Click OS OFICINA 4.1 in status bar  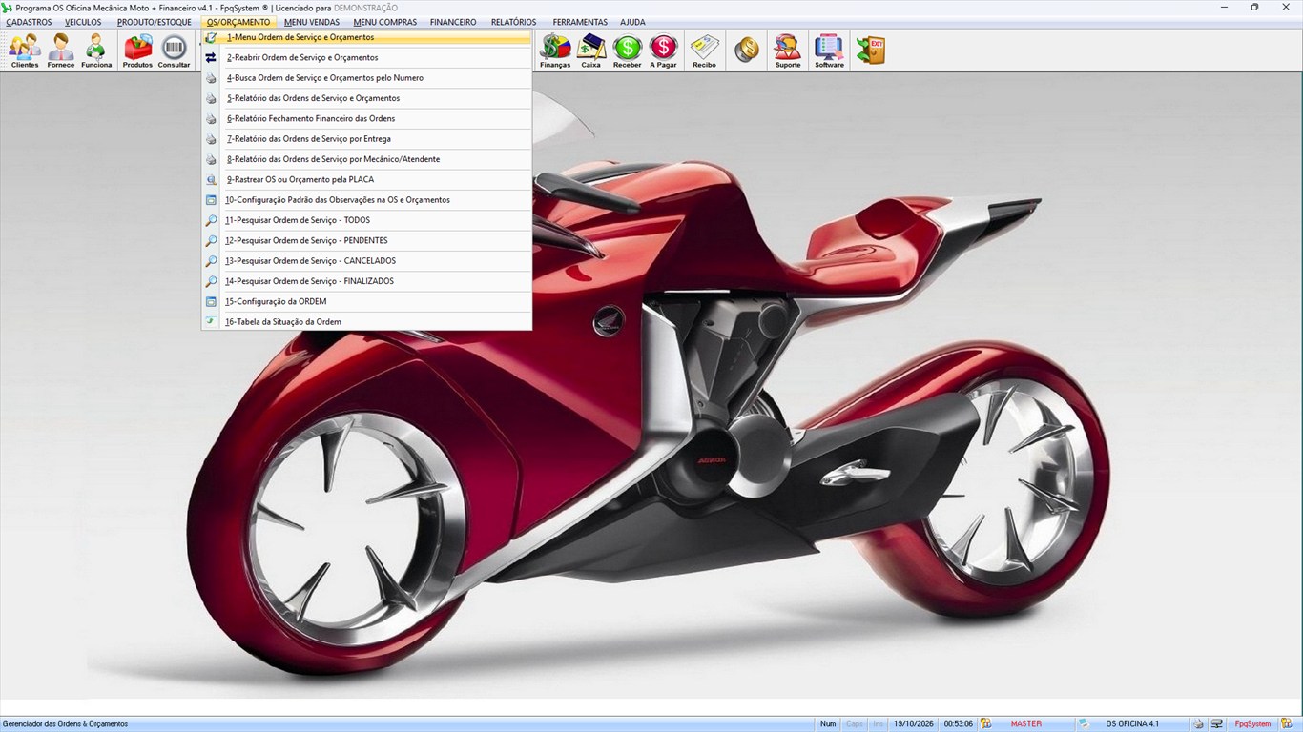1132,724
